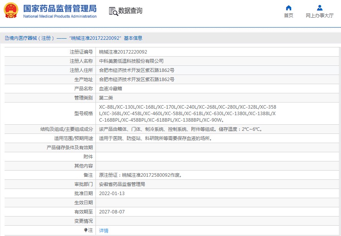Click the 其他内容 row label
This screenshot has width=341, height=236.
coord(84,166)
